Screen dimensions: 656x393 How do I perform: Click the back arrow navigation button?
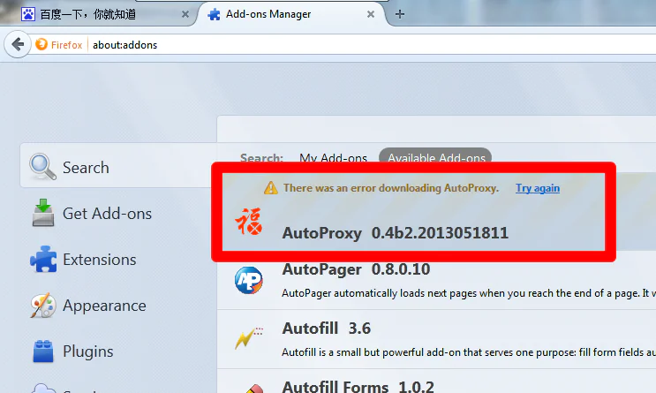coord(18,44)
